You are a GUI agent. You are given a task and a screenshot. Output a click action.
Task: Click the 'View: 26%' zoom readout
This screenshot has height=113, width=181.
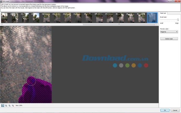coord(19,105)
